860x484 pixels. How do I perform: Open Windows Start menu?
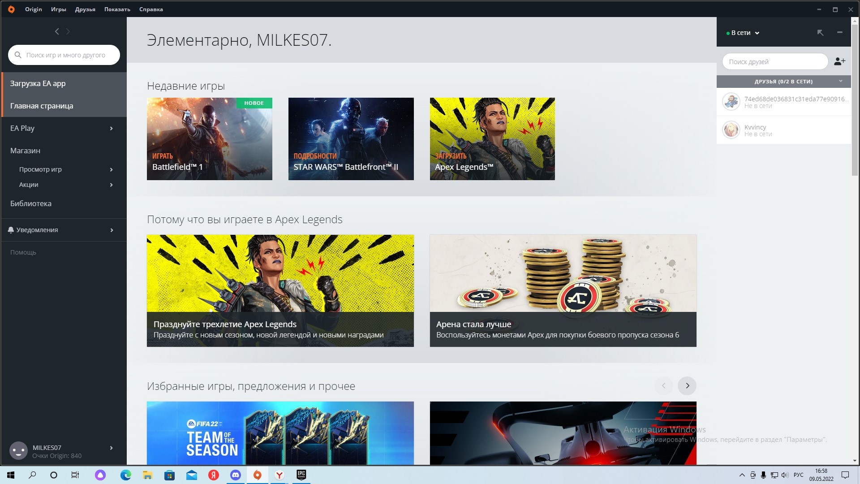click(11, 475)
